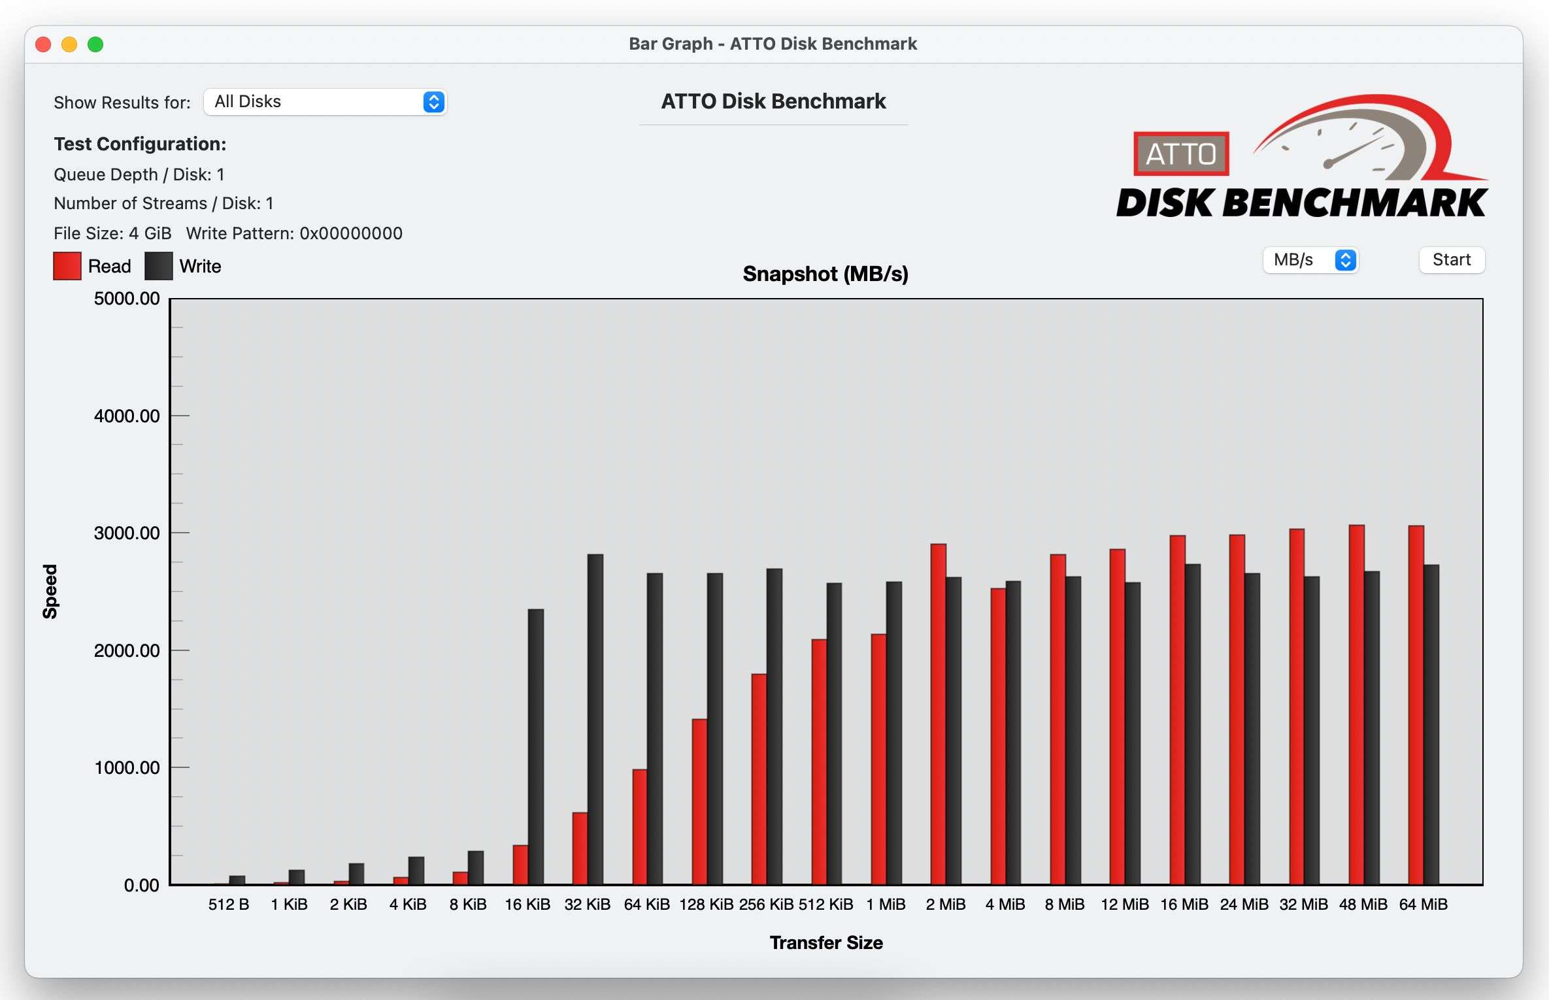Click the 64 KiB axis label
Image resolution: width=1549 pixels, height=1000 pixels.
coord(647,905)
